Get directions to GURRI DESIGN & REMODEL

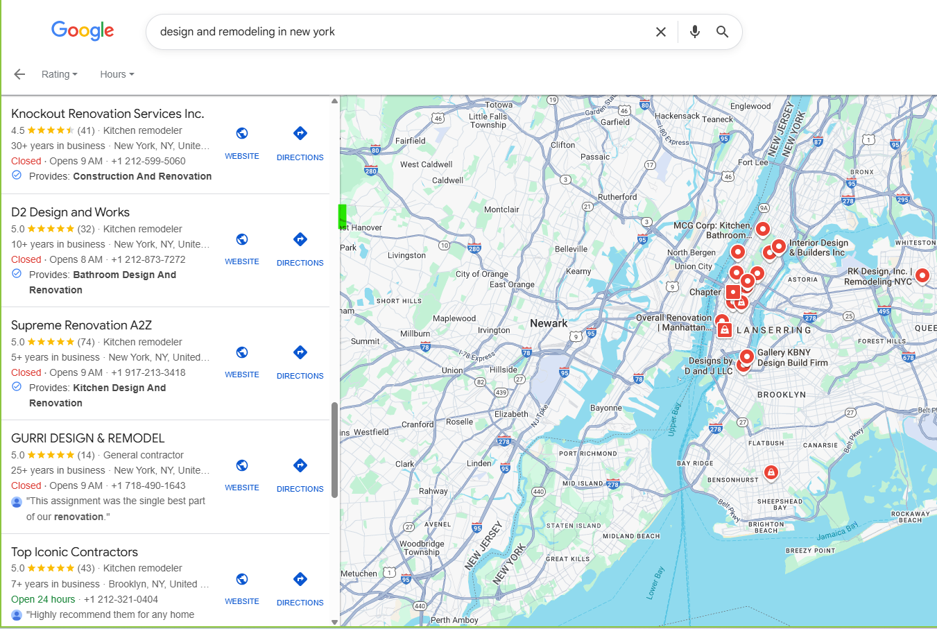pyautogui.click(x=300, y=465)
